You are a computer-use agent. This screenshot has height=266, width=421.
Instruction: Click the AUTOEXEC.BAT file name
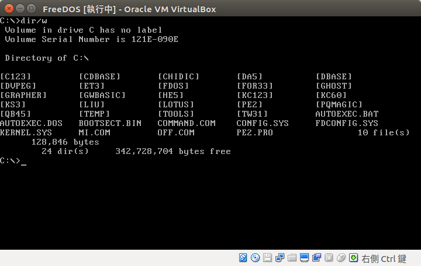(347, 114)
